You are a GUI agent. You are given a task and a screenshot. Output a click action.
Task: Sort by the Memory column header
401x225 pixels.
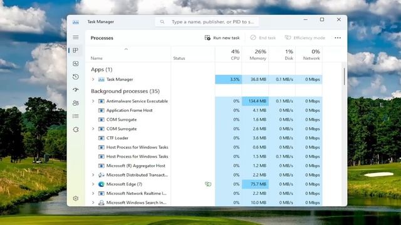point(255,54)
